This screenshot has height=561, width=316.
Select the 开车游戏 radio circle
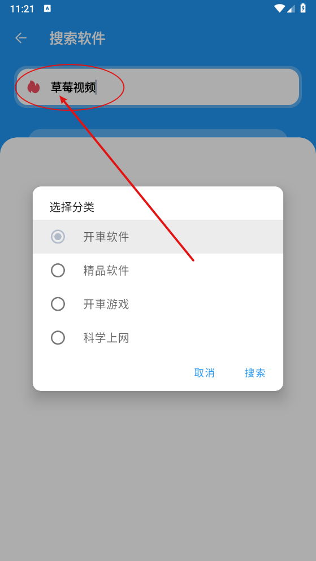58,304
